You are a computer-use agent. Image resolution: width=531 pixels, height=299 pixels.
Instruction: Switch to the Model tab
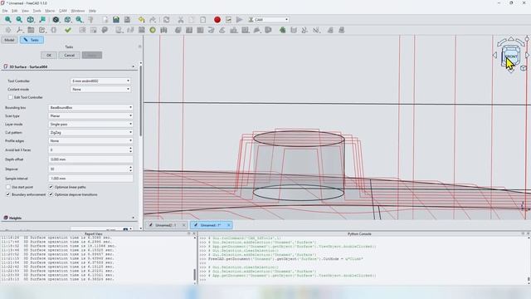click(x=9, y=40)
